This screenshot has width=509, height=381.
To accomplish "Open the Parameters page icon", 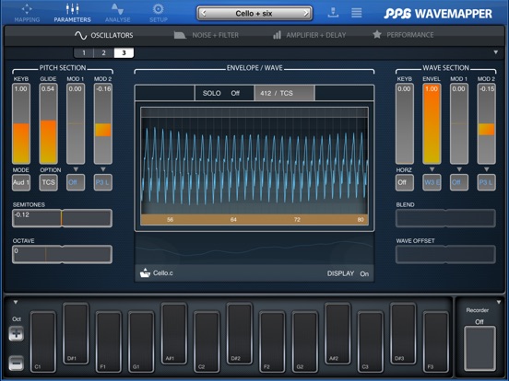I will point(72,13).
